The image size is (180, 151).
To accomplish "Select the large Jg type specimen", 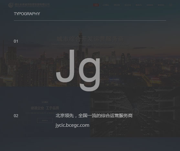I will pyautogui.click(x=78, y=70).
